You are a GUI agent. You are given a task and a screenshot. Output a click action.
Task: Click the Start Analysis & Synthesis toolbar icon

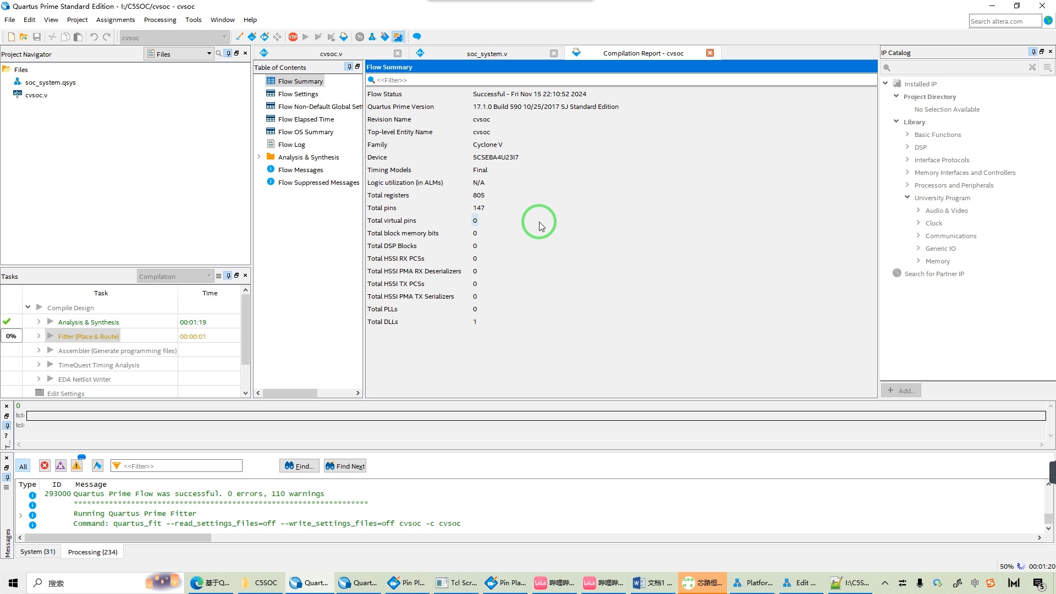[x=318, y=37]
